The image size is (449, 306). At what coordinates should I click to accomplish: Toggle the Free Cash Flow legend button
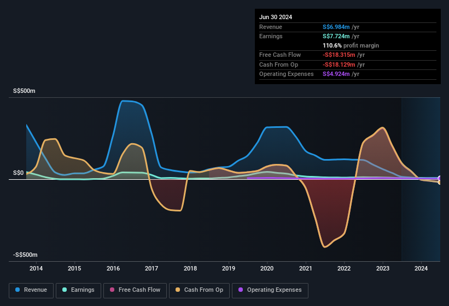coord(135,291)
